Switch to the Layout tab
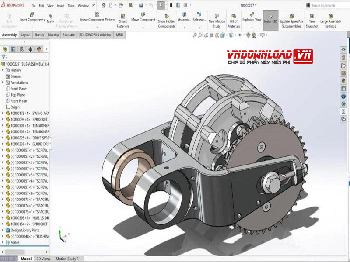 (26, 35)
